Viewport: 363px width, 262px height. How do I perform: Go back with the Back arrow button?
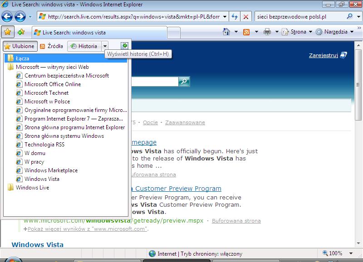(x=7, y=17)
